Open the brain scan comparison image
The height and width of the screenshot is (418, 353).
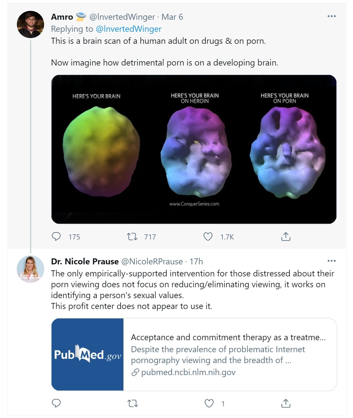pyautogui.click(x=194, y=149)
